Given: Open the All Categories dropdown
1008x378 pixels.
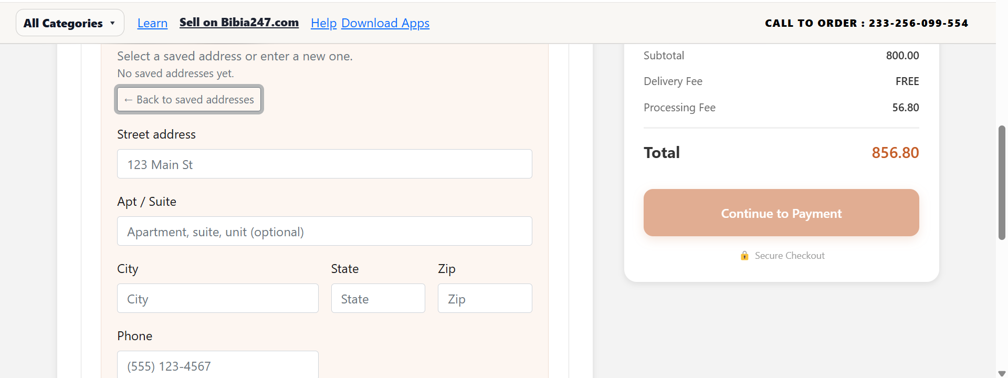Looking at the screenshot, I should click(x=69, y=23).
